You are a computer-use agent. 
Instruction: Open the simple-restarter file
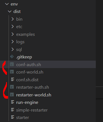[x=32, y=110]
